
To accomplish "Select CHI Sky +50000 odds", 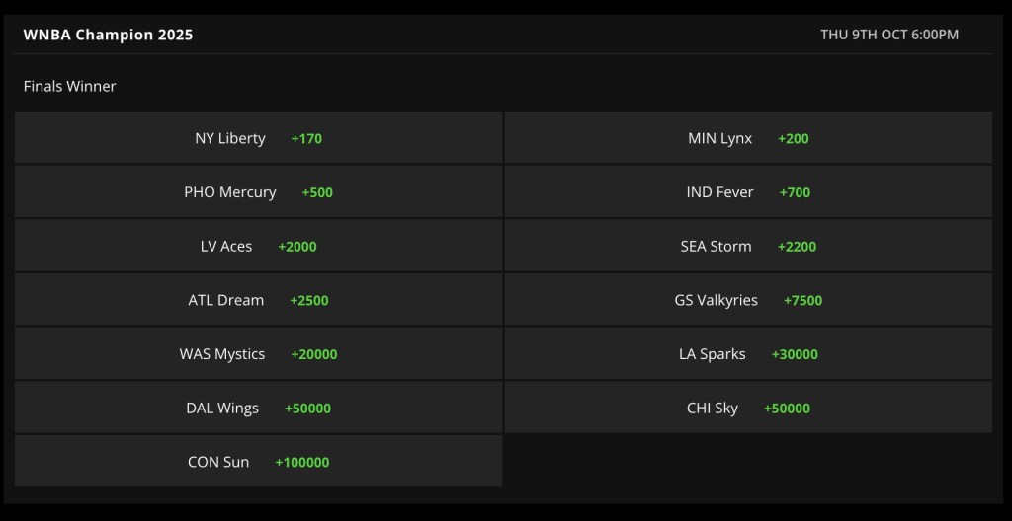I will [748, 408].
